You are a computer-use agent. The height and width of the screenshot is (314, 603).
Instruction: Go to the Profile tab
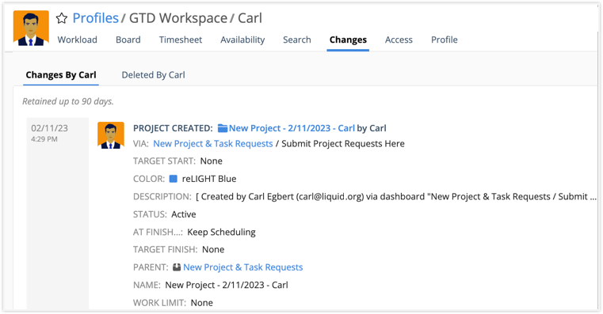pos(445,40)
